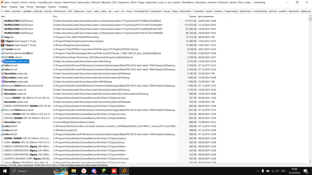The width and height of the screenshot is (312, 175).
Task: Click the NursultanLoader.iobj file icon
Action: coord(2,102)
